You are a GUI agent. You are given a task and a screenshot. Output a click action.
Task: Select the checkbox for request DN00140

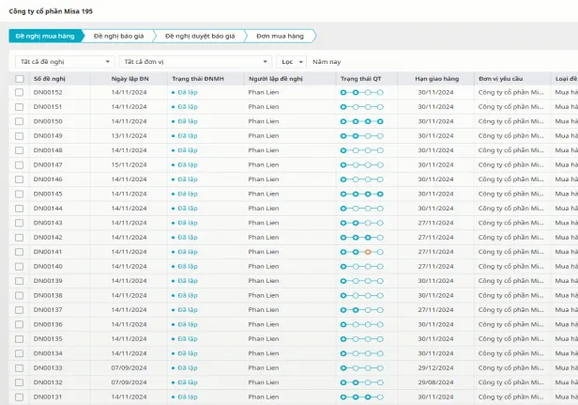pyautogui.click(x=19, y=266)
